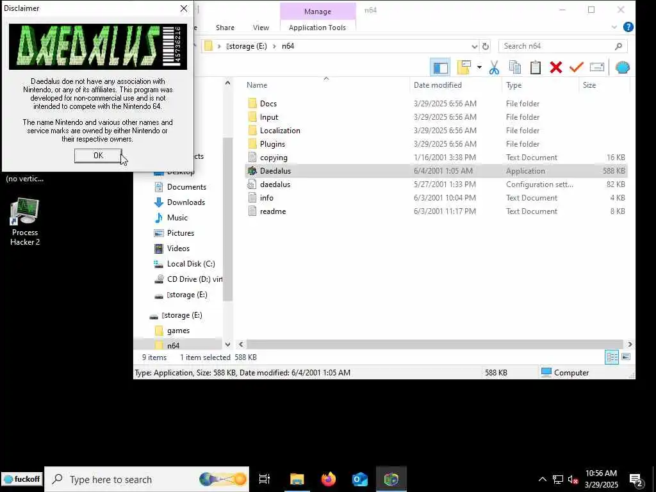Click the Start button on taskbar
Image resolution: width=656 pixels, height=492 pixels.
(22, 479)
